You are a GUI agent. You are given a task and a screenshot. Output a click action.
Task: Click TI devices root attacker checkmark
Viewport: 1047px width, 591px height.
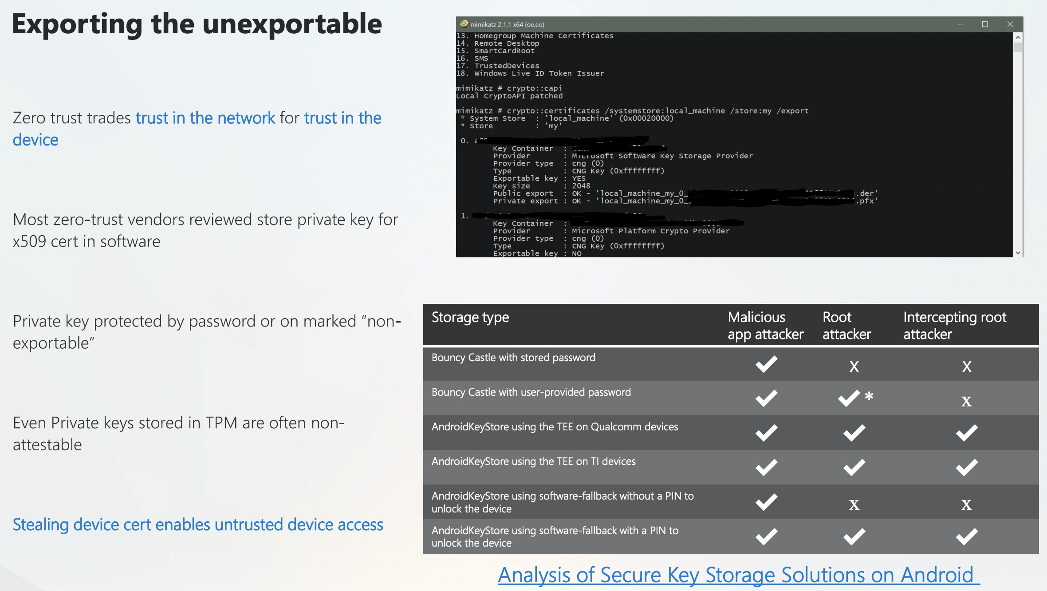[854, 467]
